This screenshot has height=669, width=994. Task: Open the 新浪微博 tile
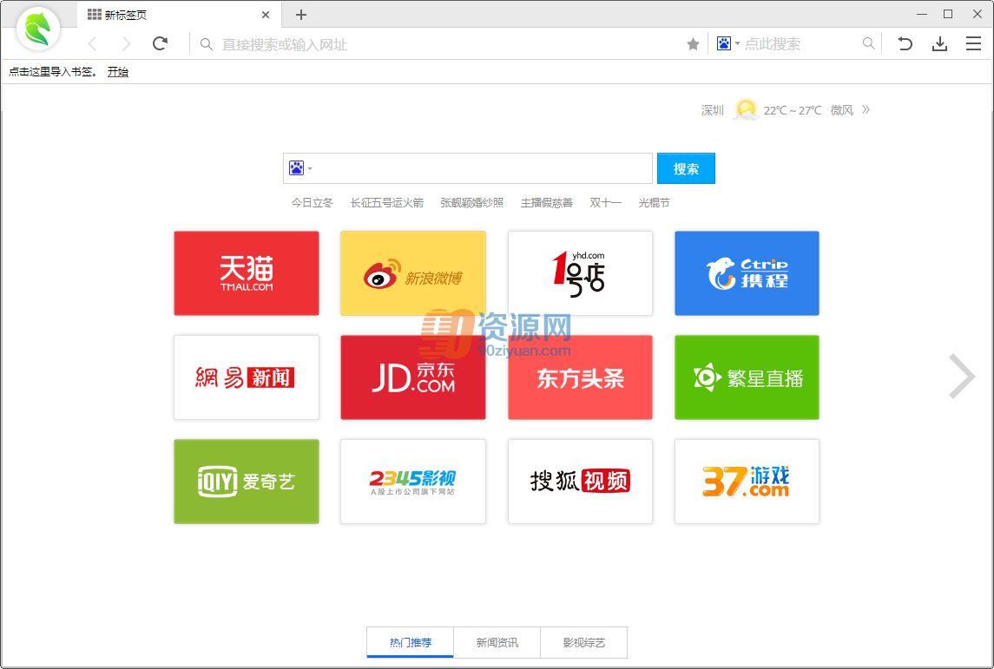413,273
